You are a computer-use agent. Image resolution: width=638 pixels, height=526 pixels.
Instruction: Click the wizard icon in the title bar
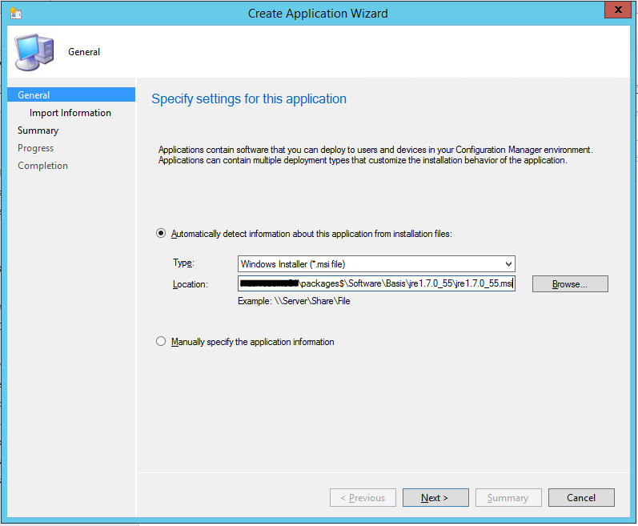(x=15, y=13)
